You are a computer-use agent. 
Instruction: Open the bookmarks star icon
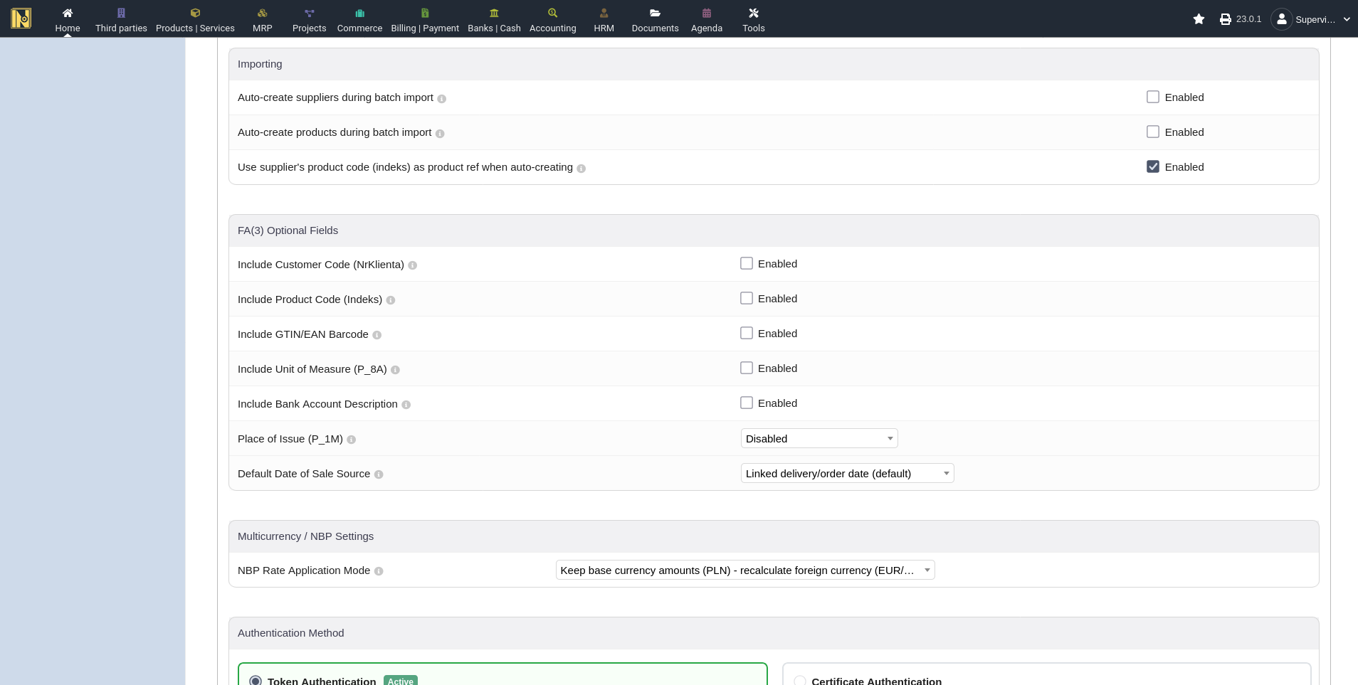click(1199, 19)
